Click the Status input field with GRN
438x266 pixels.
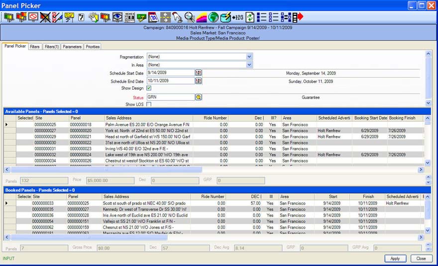click(171, 97)
